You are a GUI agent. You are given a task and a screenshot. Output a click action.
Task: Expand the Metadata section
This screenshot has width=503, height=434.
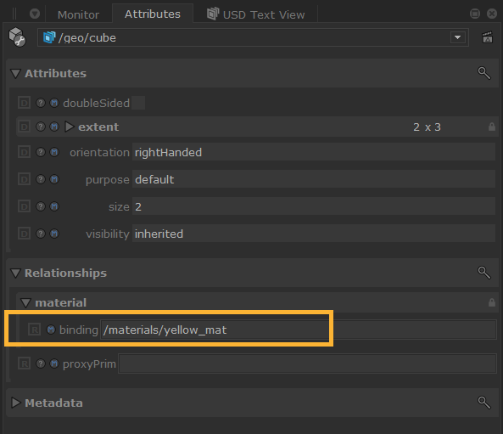tap(15, 403)
